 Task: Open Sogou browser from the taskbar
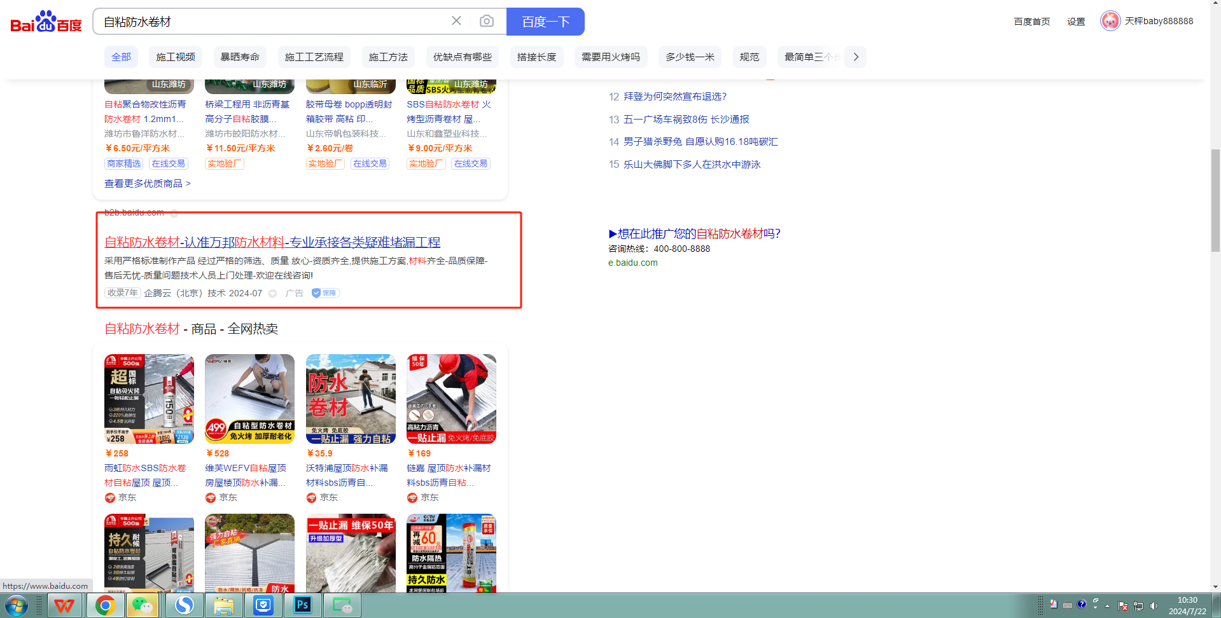click(x=185, y=606)
